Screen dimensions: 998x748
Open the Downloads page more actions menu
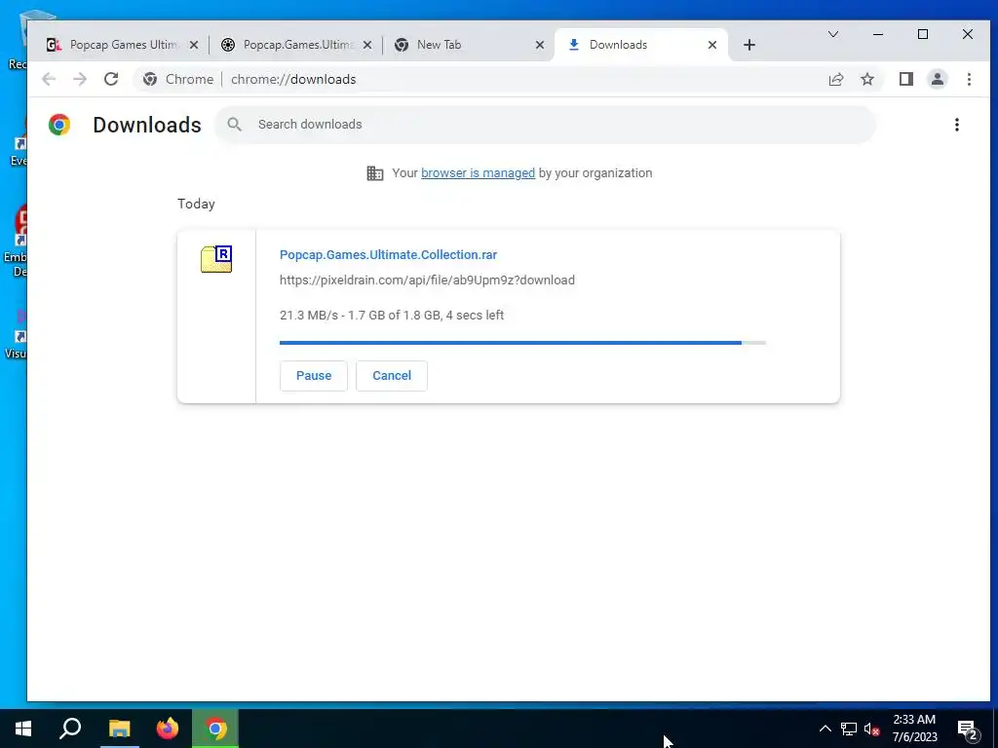957,125
